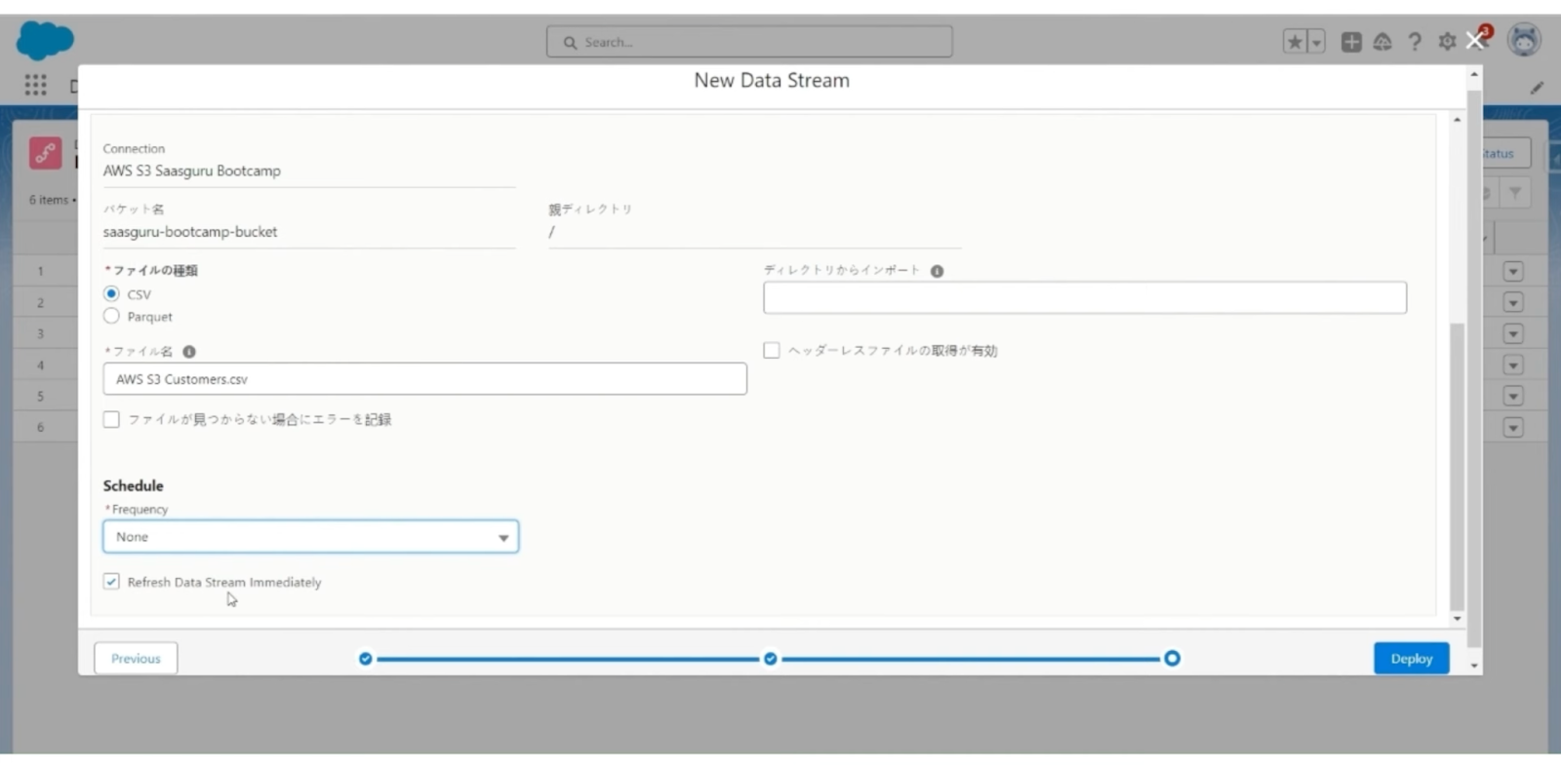Click the current third progress step
The width and height of the screenshot is (1561, 766).
point(1172,659)
